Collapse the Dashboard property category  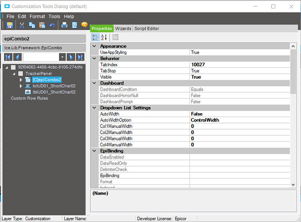coord(94,83)
